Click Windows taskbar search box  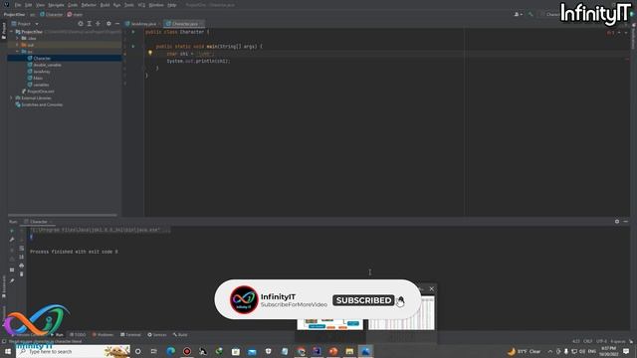click(x=73, y=351)
